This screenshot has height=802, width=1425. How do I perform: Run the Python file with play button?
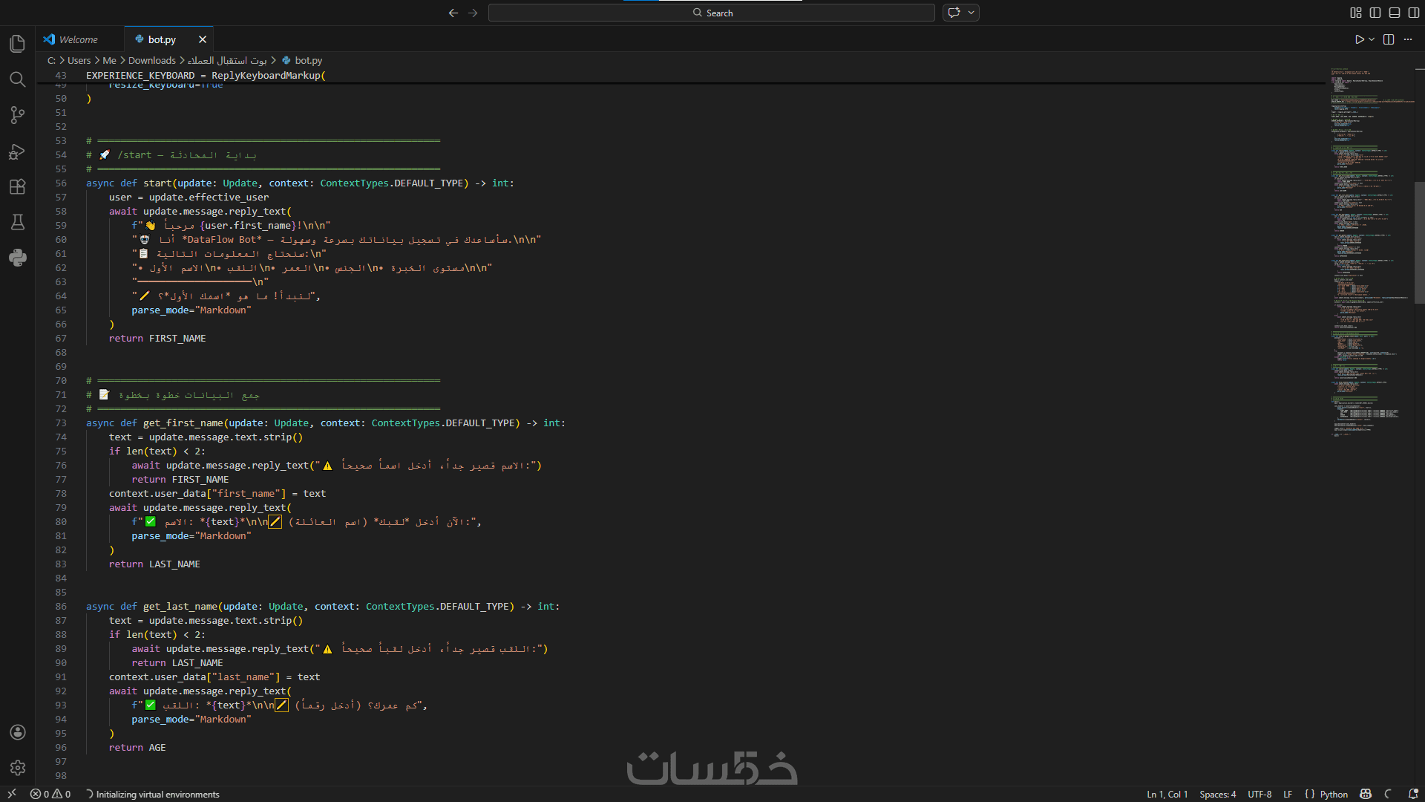[1359, 39]
